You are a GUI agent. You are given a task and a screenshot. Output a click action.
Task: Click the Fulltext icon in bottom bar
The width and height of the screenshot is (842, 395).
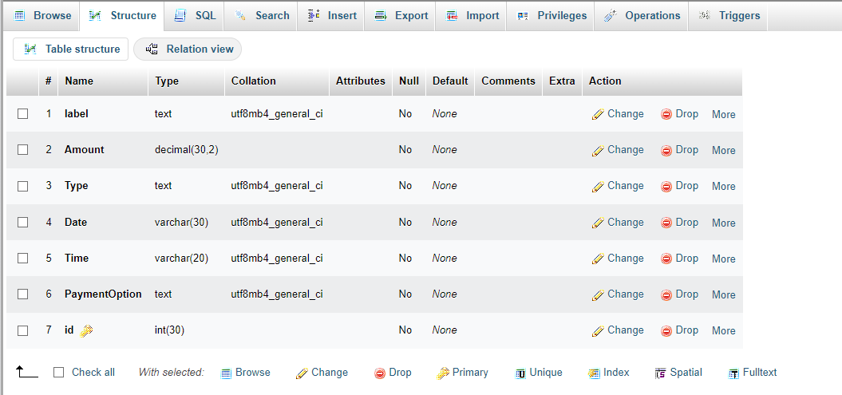[x=734, y=373]
